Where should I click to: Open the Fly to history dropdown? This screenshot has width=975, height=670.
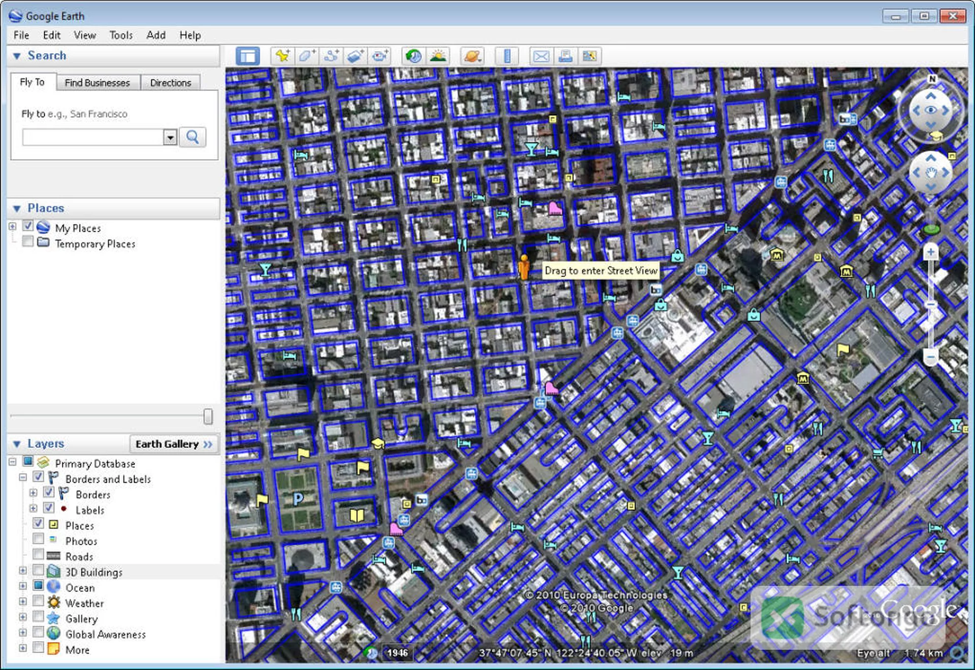[x=170, y=137]
